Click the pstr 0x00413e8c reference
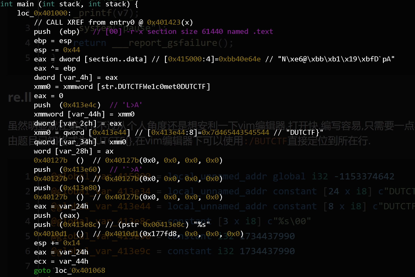 click(164, 225)
